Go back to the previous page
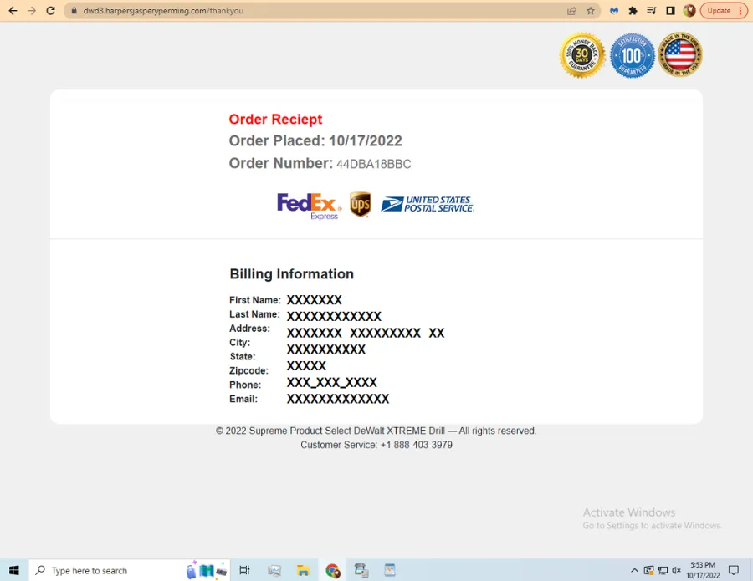 coord(13,11)
